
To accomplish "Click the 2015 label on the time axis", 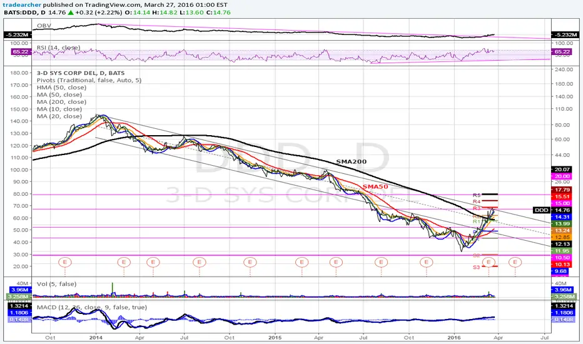I will [x=275, y=338].
